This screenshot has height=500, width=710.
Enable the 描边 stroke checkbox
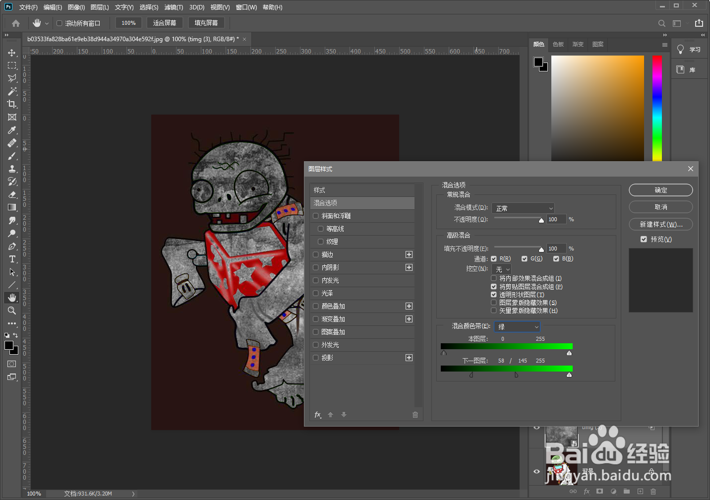pos(316,254)
